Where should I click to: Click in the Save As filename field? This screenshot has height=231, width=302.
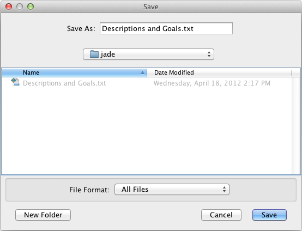166,28
